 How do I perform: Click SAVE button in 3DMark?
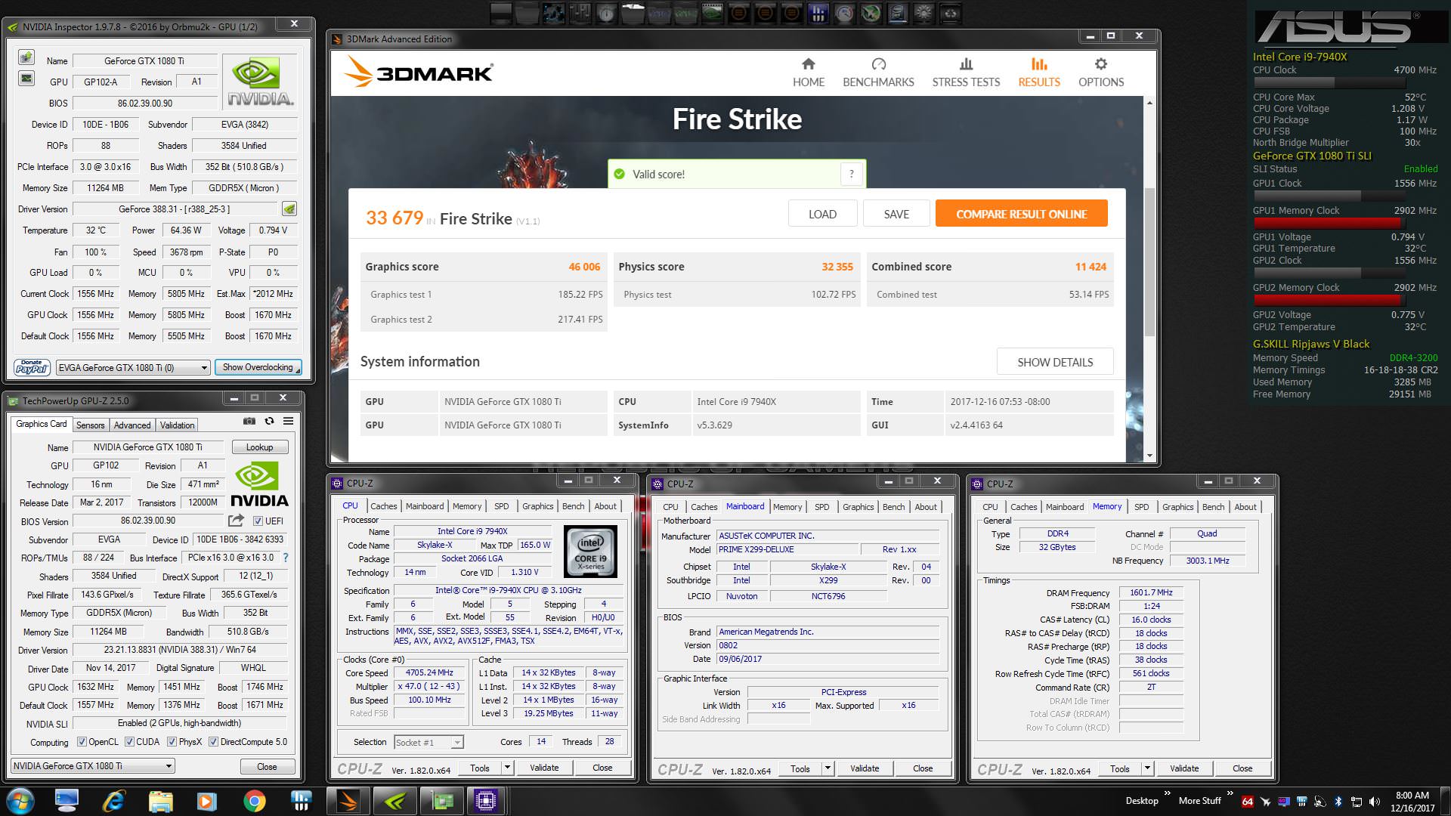point(896,214)
